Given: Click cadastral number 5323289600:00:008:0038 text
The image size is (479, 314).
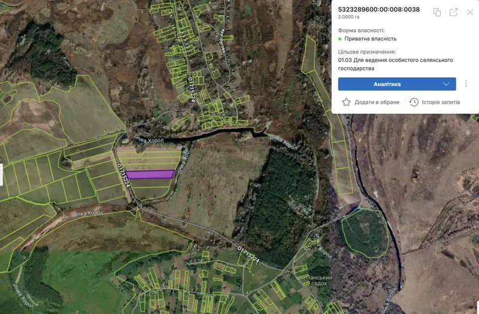Looking at the screenshot, I should [379, 10].
